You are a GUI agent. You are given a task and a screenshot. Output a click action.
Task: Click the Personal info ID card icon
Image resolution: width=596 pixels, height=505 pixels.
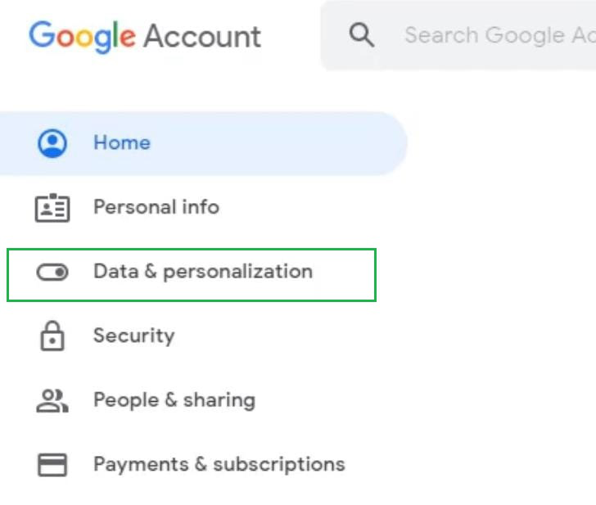pos(52,207)
